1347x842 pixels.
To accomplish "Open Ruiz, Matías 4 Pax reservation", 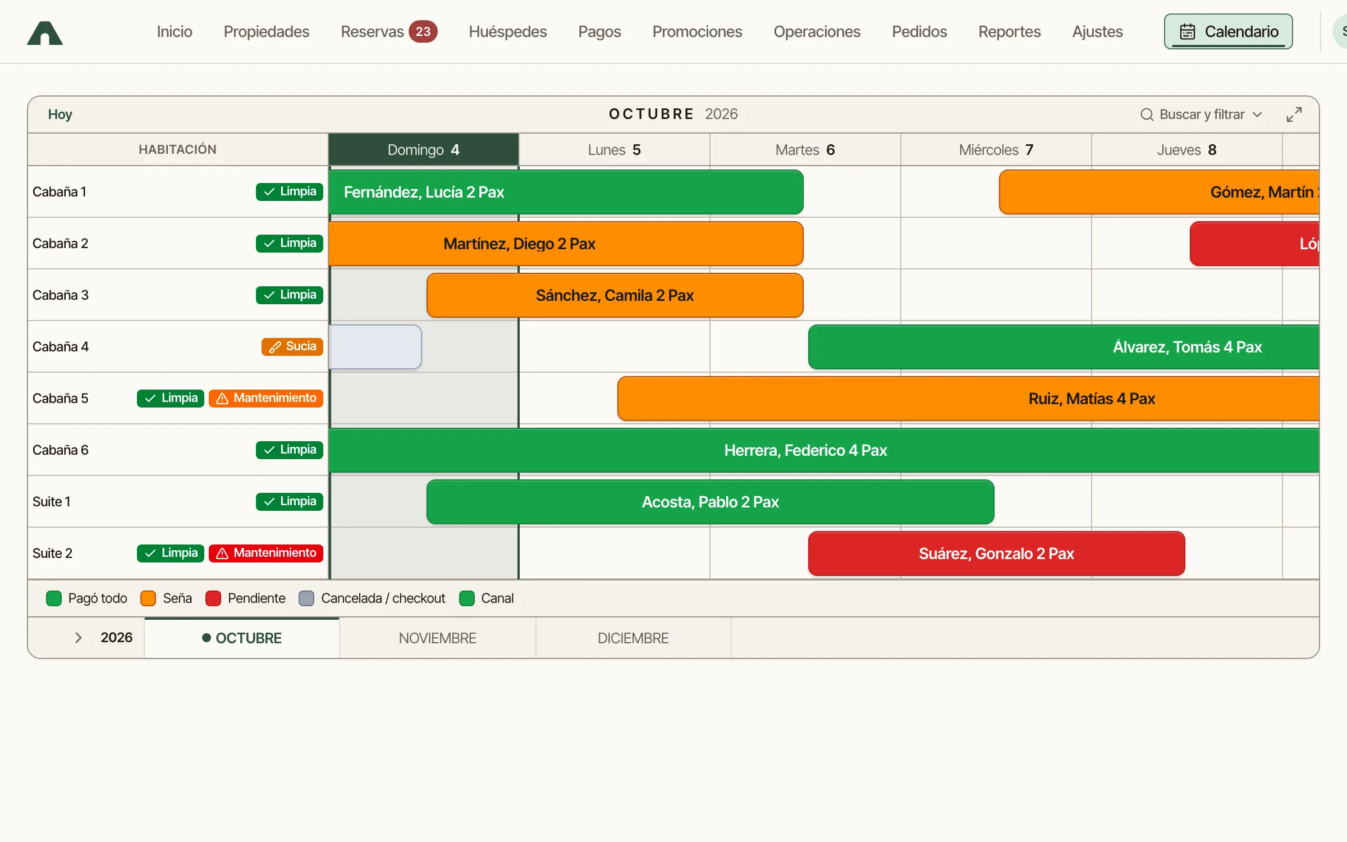I will click(968, 399).
